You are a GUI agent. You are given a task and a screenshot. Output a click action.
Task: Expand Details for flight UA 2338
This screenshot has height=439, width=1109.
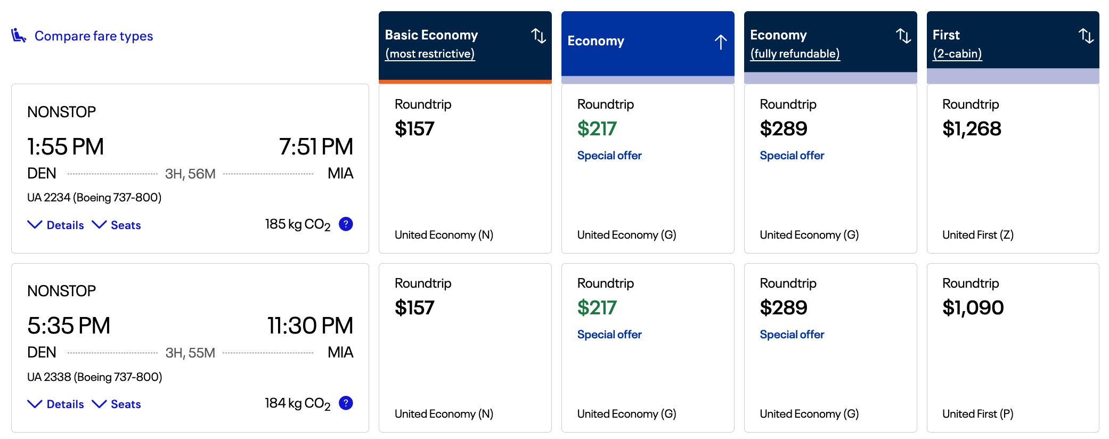point(64,404)
